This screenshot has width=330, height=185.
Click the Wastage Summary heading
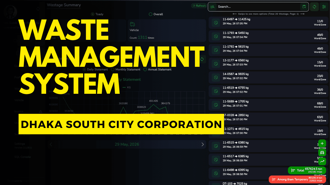(64, 5)
